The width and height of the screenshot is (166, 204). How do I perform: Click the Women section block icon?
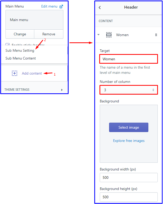coord(109,35)
